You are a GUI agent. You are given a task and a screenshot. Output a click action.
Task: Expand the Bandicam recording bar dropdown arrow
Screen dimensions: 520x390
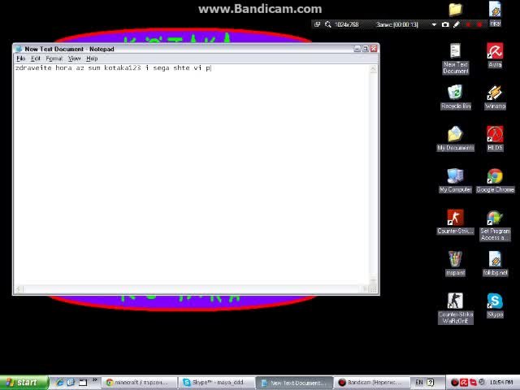point(433,24)
